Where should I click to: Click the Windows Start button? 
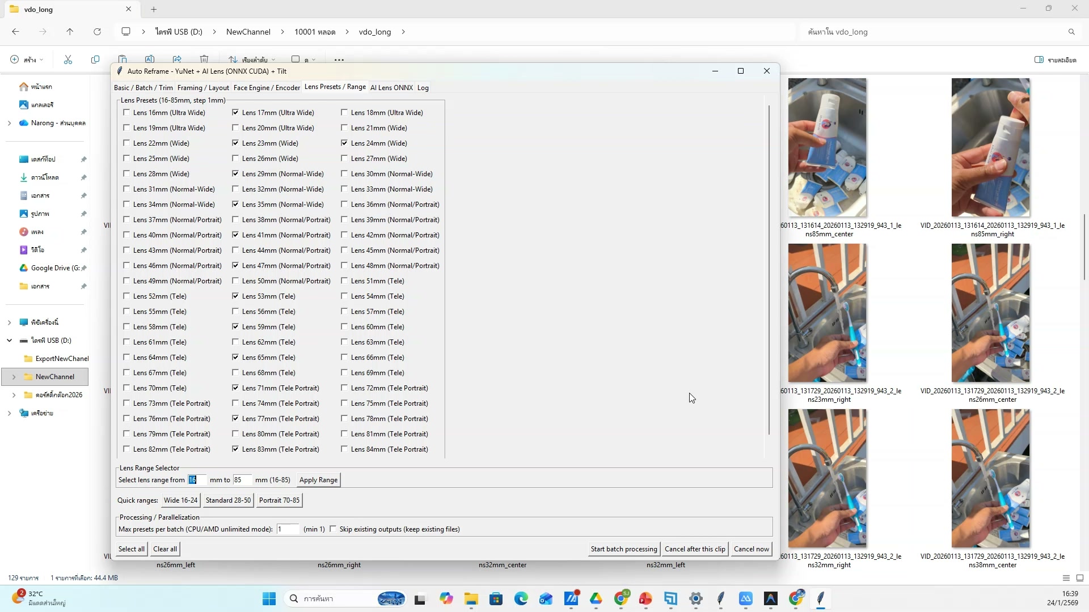tap(269, 598)
